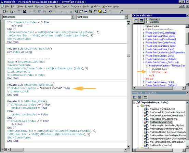Open Add Project dropdown arrow
The image size is (189, 153).
point(8,11)
